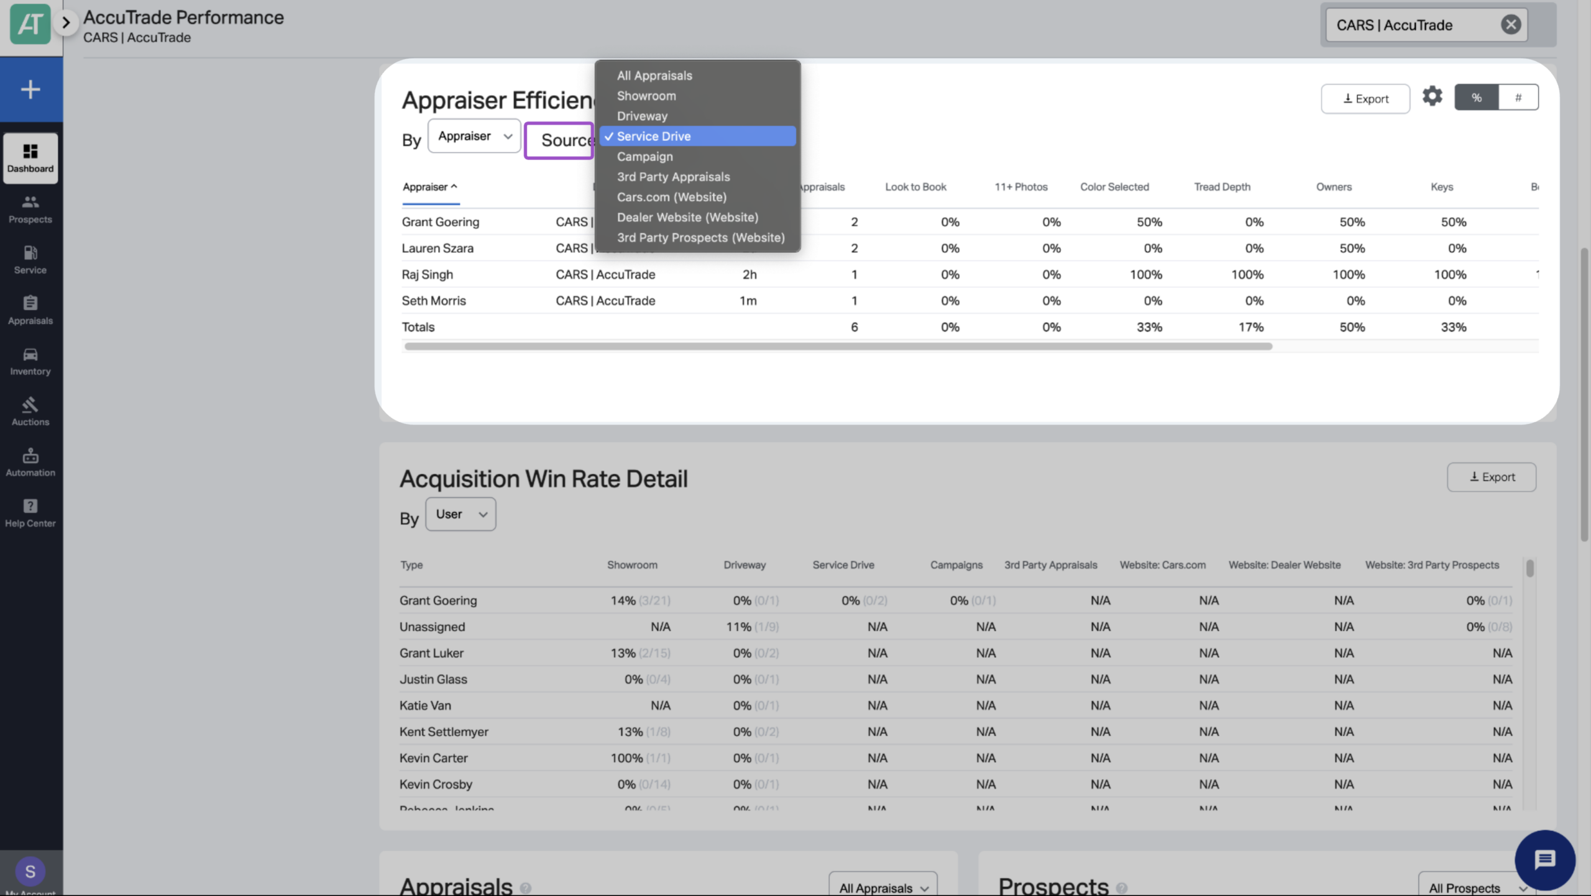Image resolution: width=1591 pixels, height=896 pixels.
Task: Click the AccuTrade AT logo icon
Action: (x=30, y=24)
